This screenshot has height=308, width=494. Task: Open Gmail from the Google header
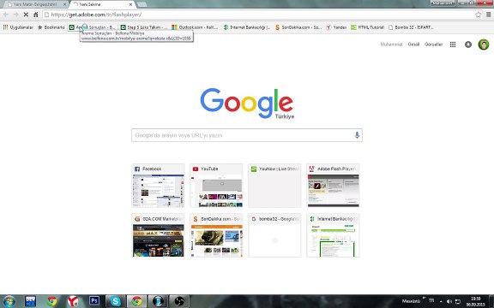(x=413, y=44)
